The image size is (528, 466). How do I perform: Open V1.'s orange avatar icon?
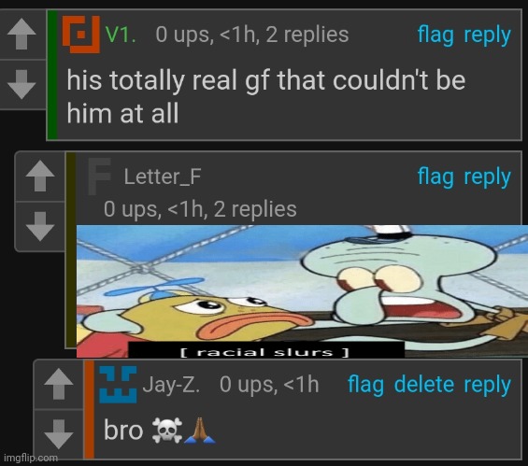81,35
